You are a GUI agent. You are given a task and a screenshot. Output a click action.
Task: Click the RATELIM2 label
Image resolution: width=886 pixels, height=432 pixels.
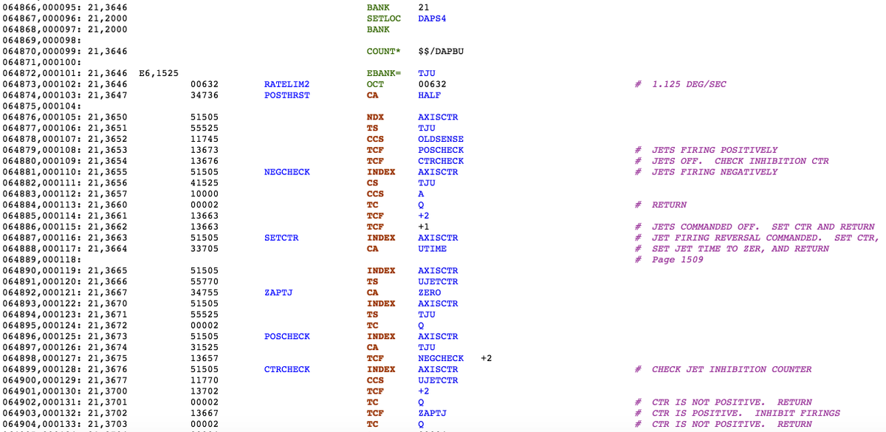tap(286, 84)
